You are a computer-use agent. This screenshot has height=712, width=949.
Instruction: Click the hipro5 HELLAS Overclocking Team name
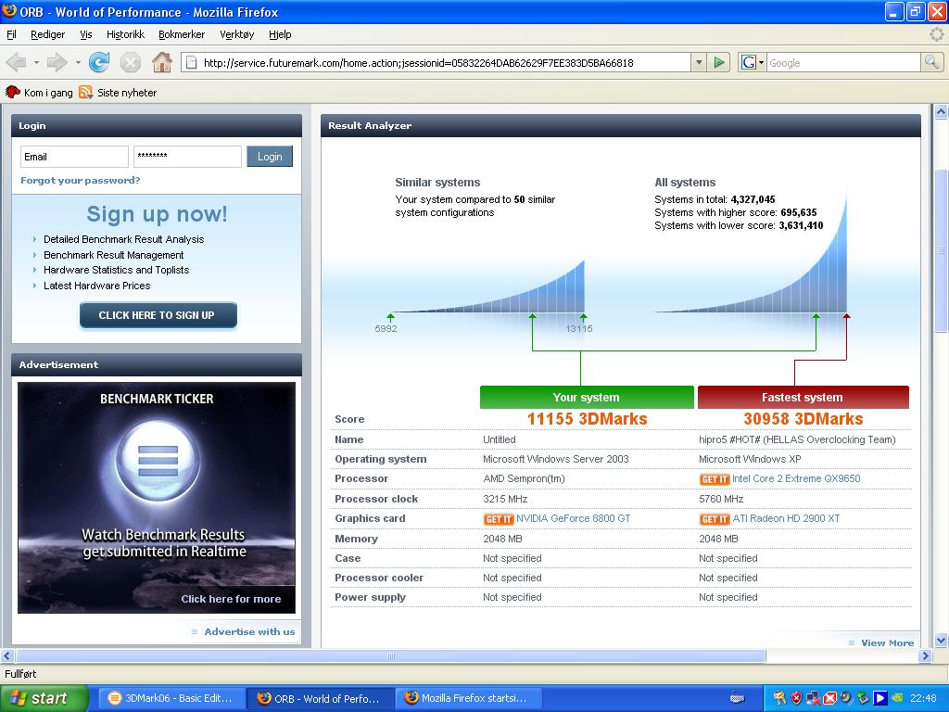[797, 439]
